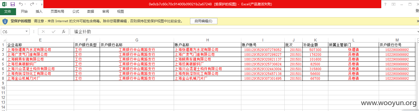Click subsidy amount 507300
The image size is (419, 111).
[315, 50]
